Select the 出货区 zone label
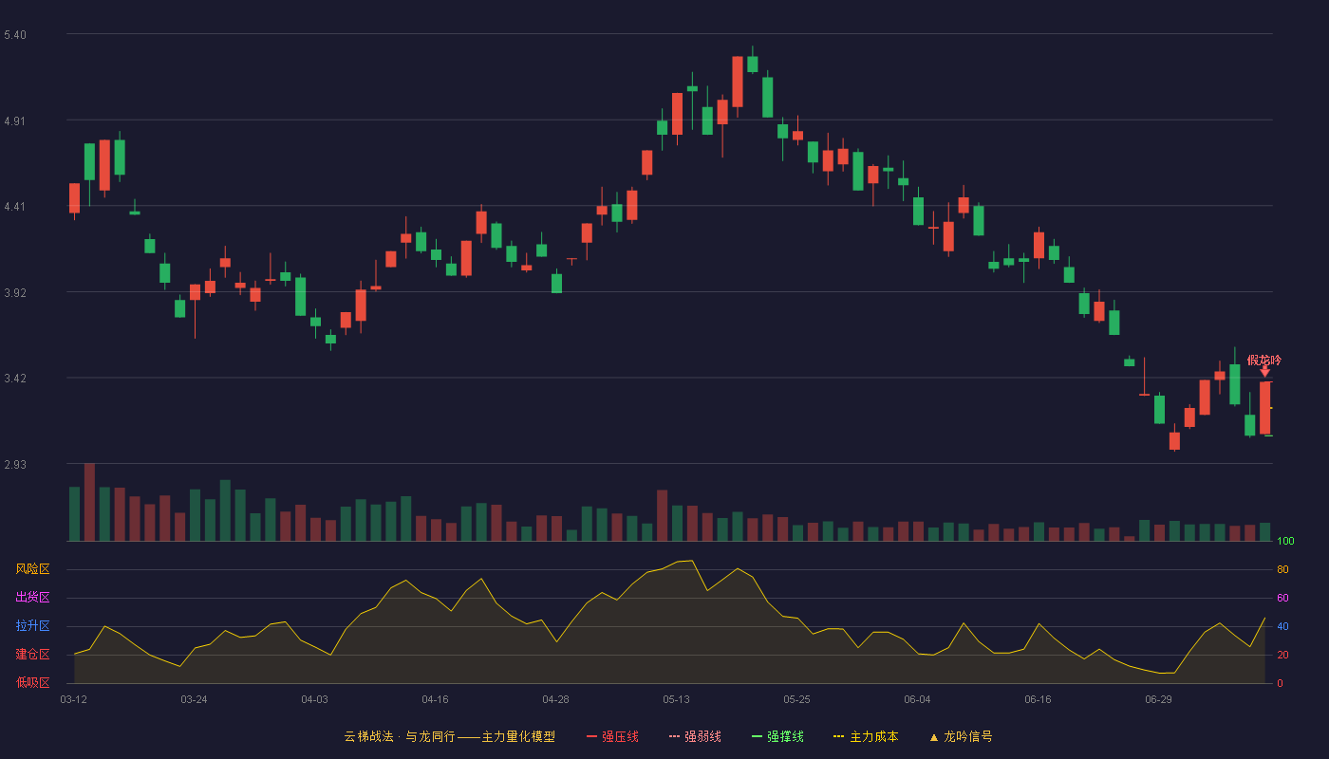Viewport: 1329px width, 759px height. [32, 598]
